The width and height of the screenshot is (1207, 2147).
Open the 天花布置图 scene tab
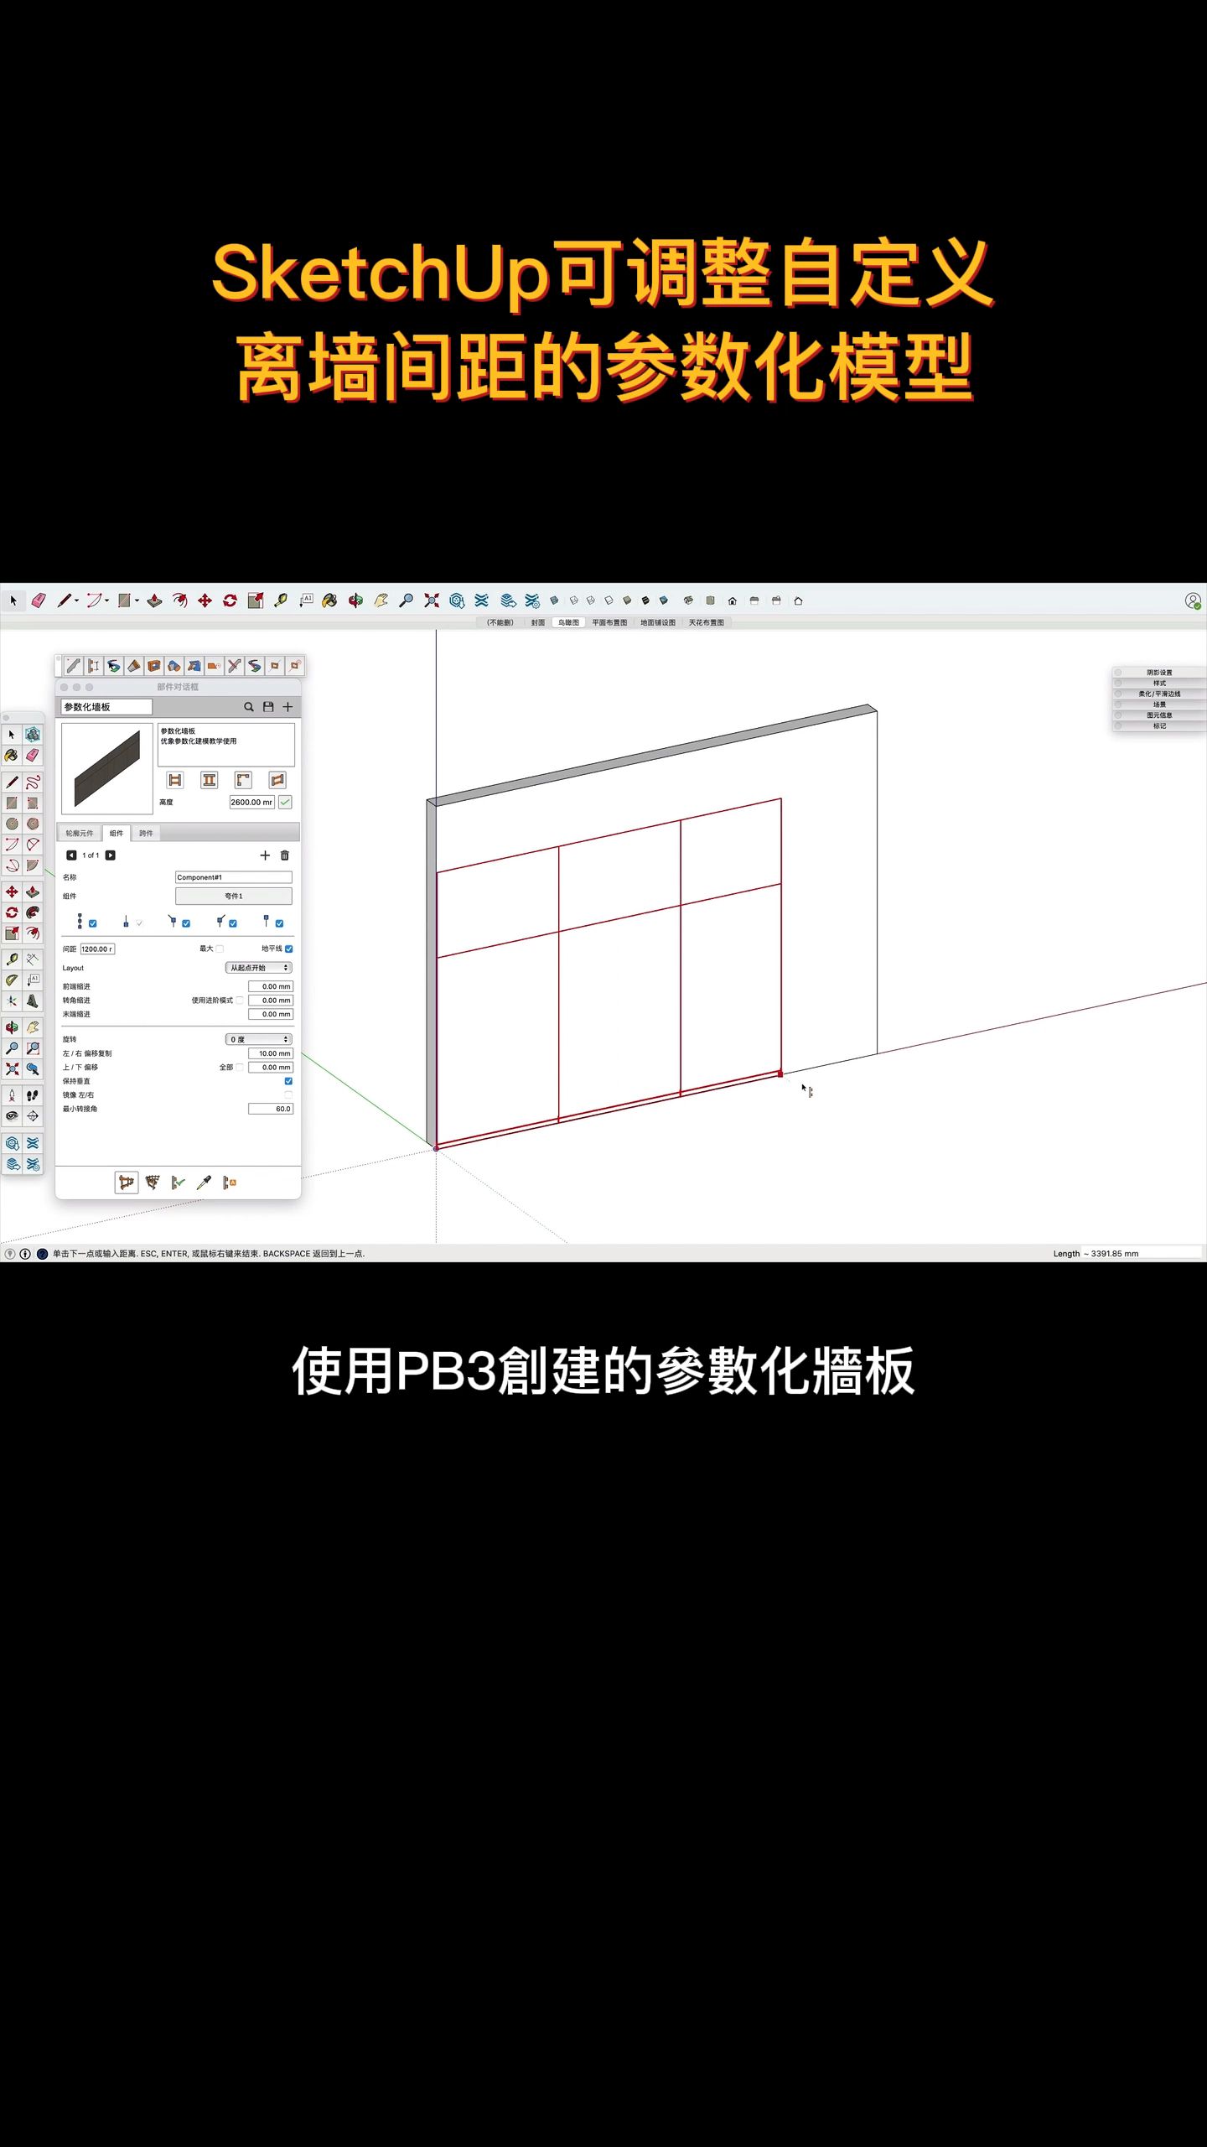(x=707, y=622)
